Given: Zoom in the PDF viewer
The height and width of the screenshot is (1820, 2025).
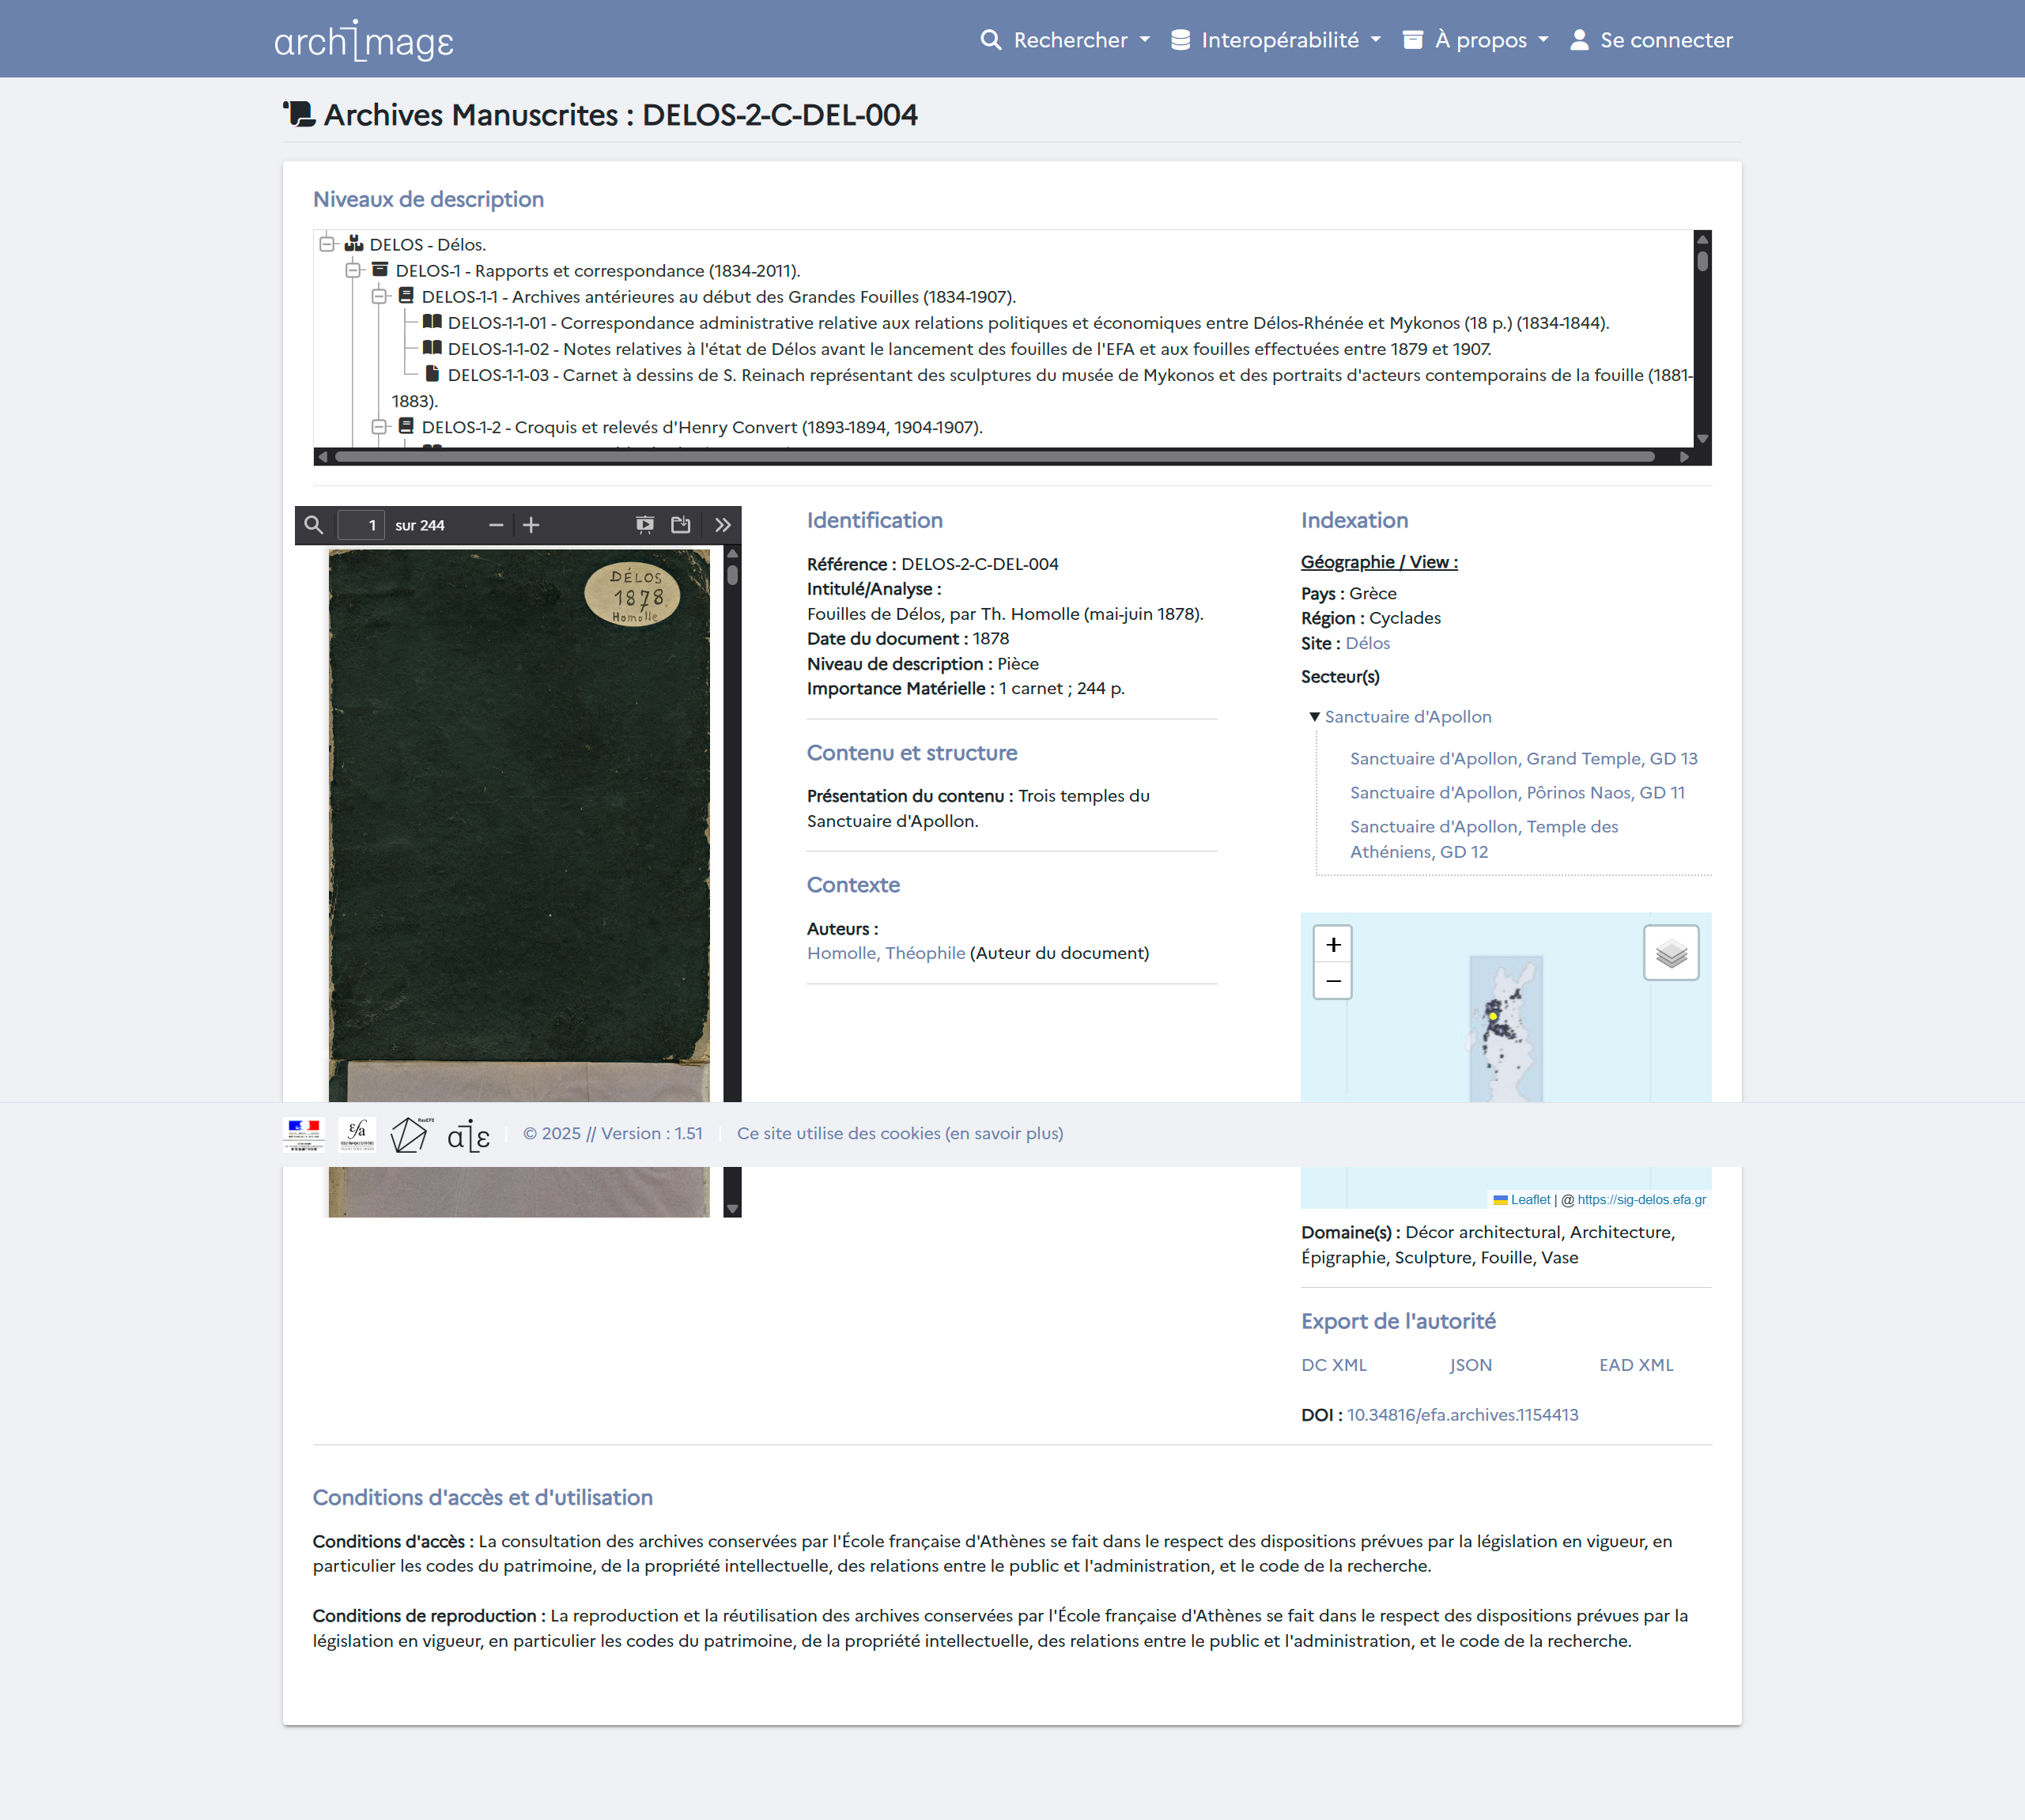Looking at the screenshot, I should coord(531,525).
